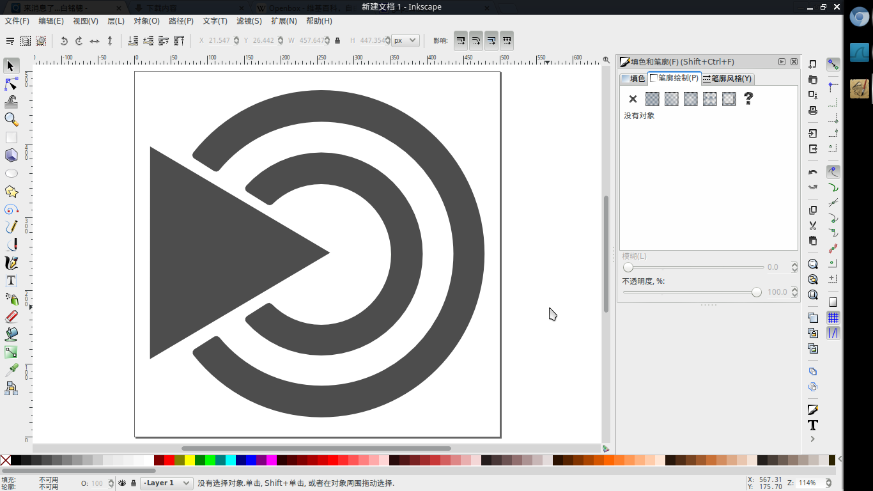
Task: Click the cyan palette swatch
Action: [x=231, y=460]
